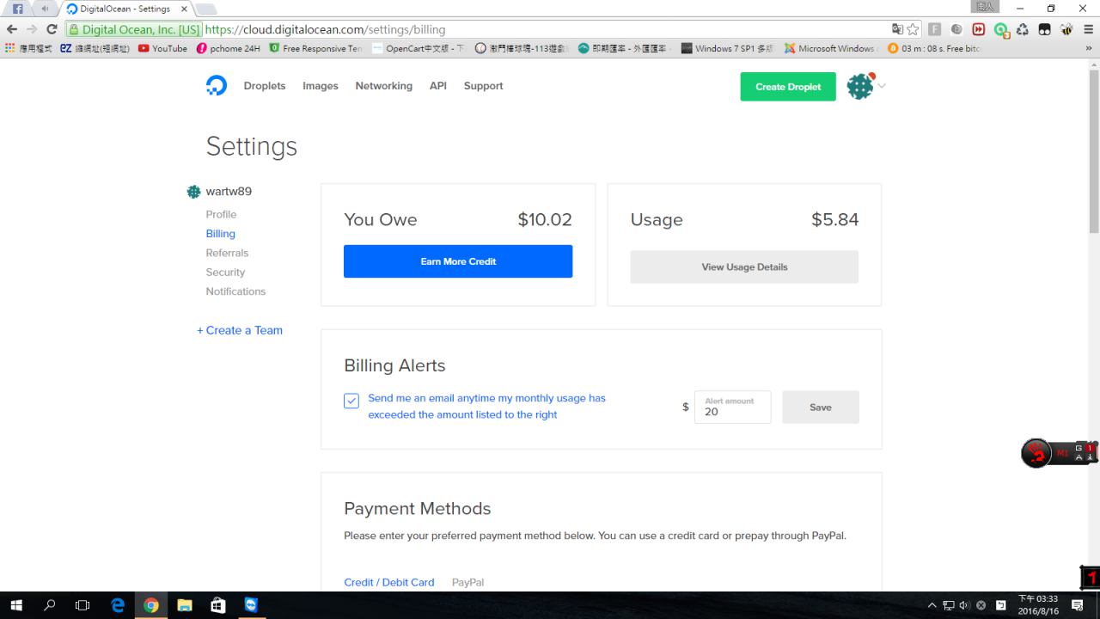Click the Create Droplet button

point(788,87)
